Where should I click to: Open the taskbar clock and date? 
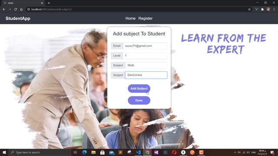262,152
